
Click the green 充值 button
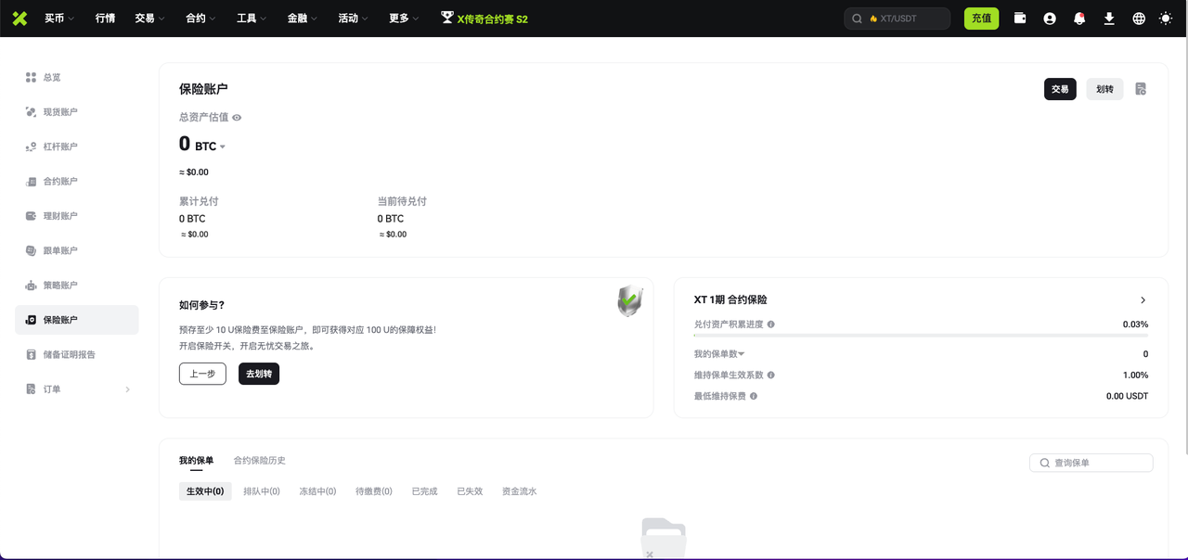tap(981, 19)
